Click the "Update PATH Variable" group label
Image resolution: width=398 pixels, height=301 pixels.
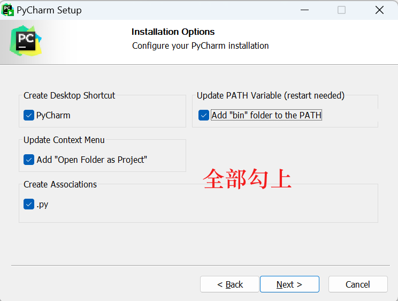(x=270, y=95)
